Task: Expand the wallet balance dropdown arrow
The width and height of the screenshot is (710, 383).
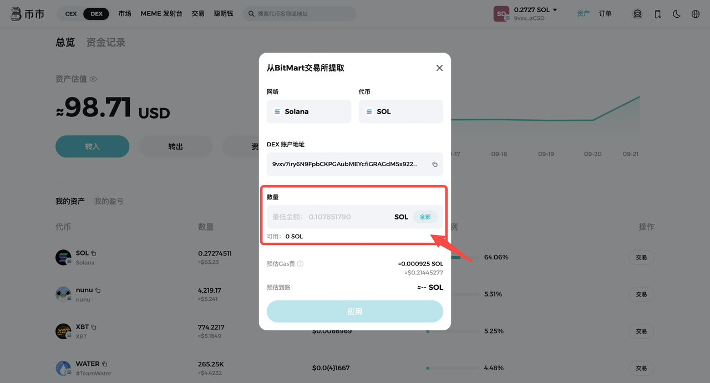Action: pos(555,10)
